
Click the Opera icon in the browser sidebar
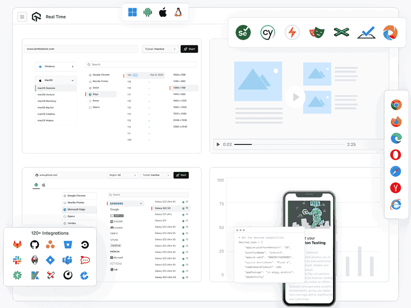click(x=396, y=154)
